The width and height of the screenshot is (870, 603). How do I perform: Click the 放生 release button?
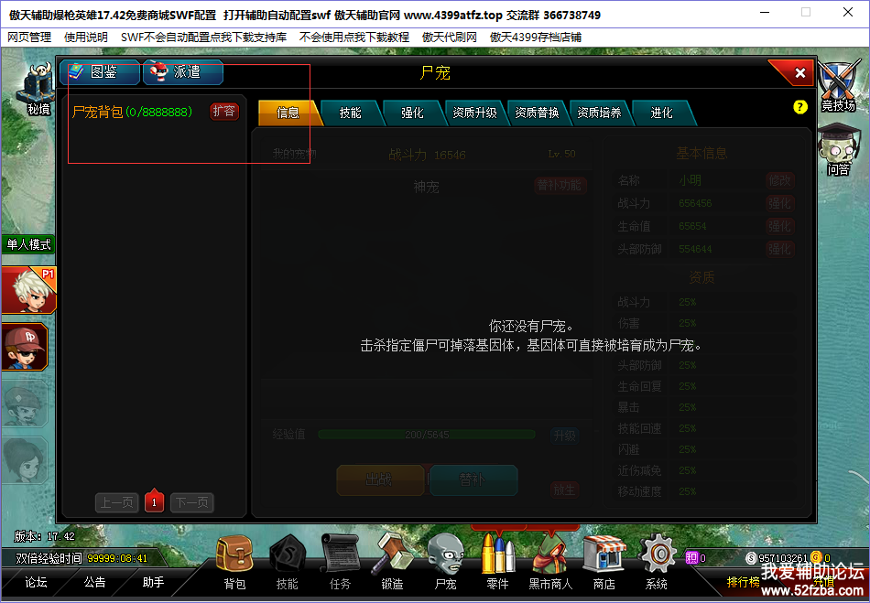click(x=564, y=490)
